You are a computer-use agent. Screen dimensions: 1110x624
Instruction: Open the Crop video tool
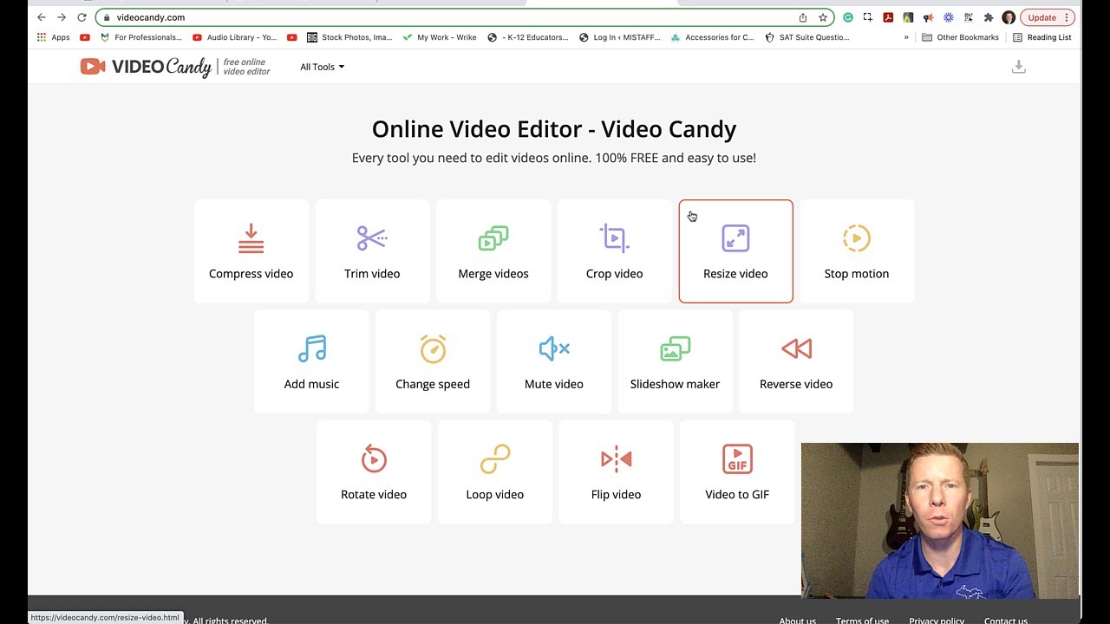pyautogui.click(x=614, y=251)
